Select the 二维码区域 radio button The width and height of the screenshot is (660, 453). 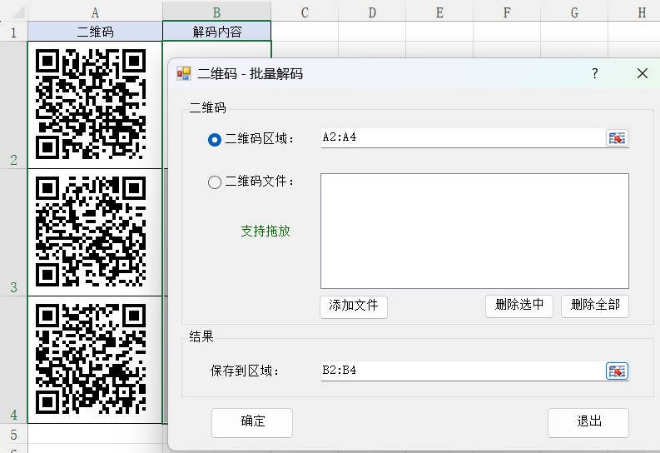click(x=215, y=139)
